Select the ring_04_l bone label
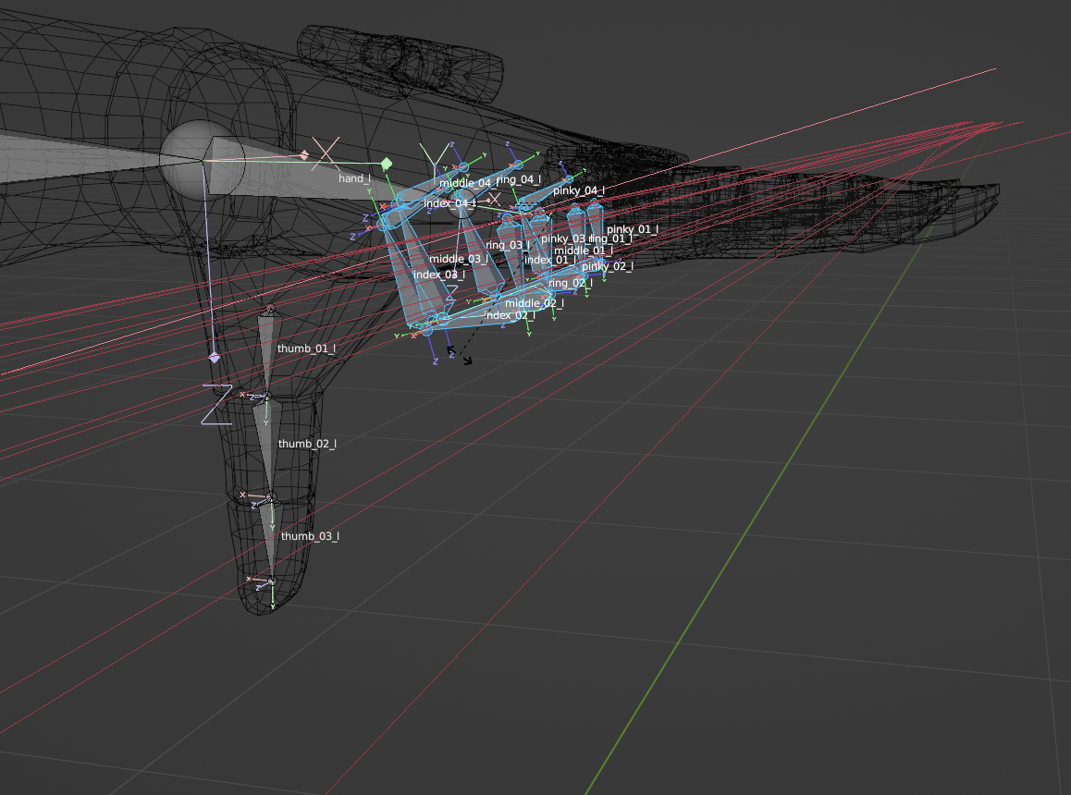The height and width of the screenshot is (795, 1071). pyautogui.click(x=519, y=179)
